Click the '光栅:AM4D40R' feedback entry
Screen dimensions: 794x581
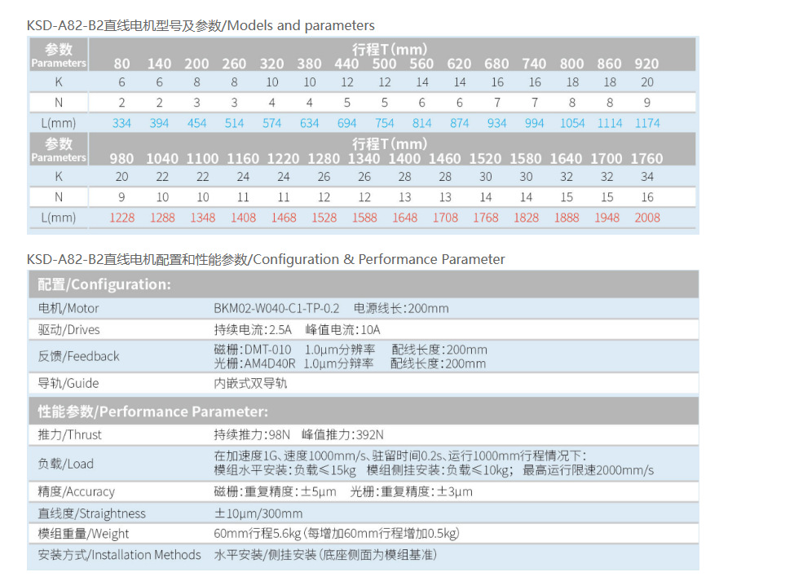[x=254, y=363]
